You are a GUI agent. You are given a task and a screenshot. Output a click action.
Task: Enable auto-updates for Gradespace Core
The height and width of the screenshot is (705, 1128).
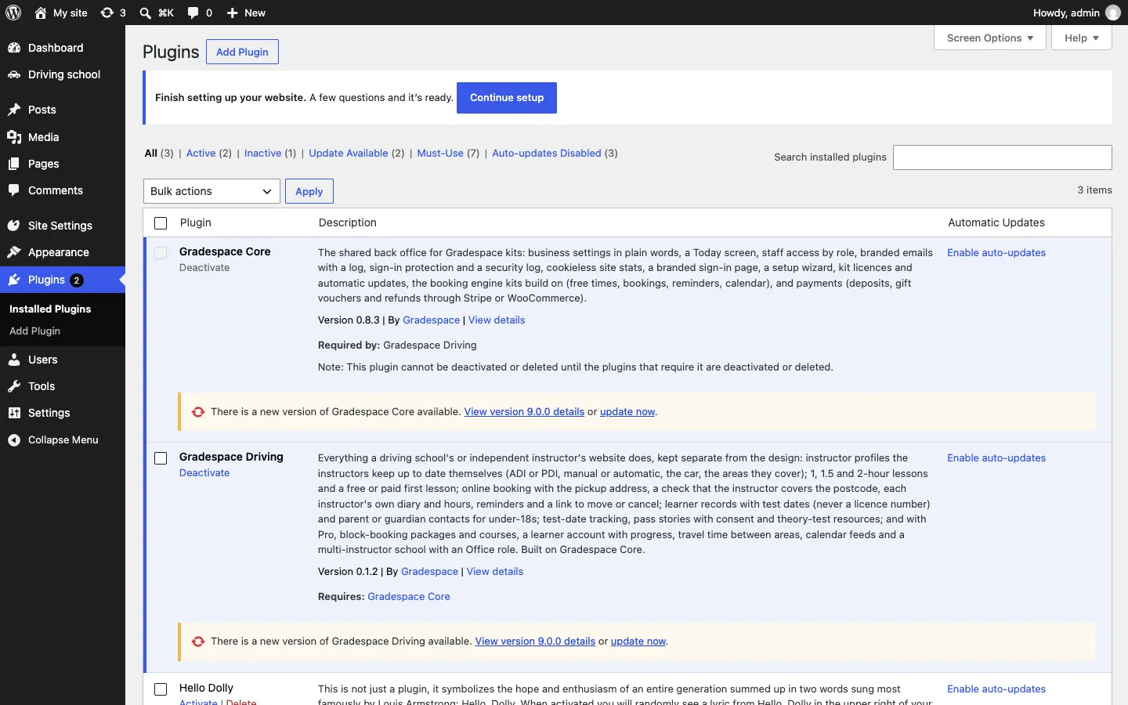click(x=996, y=253)
